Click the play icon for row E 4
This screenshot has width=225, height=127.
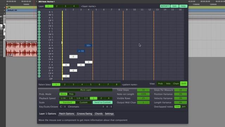click(x=39, y=65)
